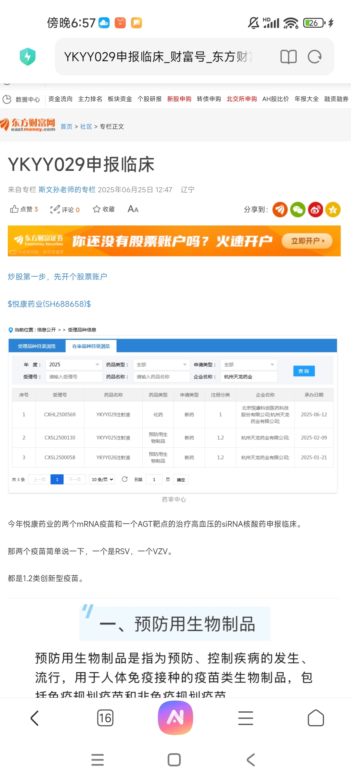The height and width of the screenshot is (781, 351).
Task: Tap 立即开户 banner button
Action: (x=307, y=241)
